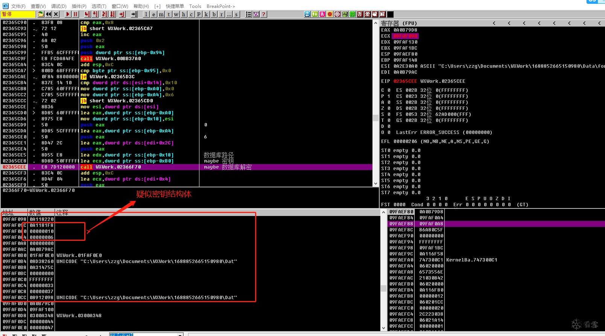The width and height of the screenshot is (605, 336).
Task: Open Windows list with 'w' button
Action: click(x=176, y=14)
